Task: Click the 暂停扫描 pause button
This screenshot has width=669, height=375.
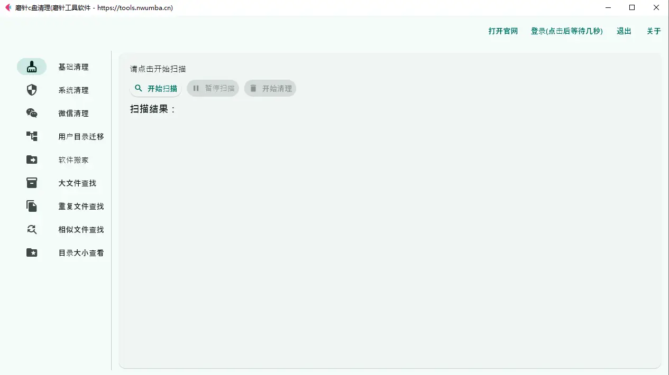Action: pyautogui.click(x=213, y=88)
